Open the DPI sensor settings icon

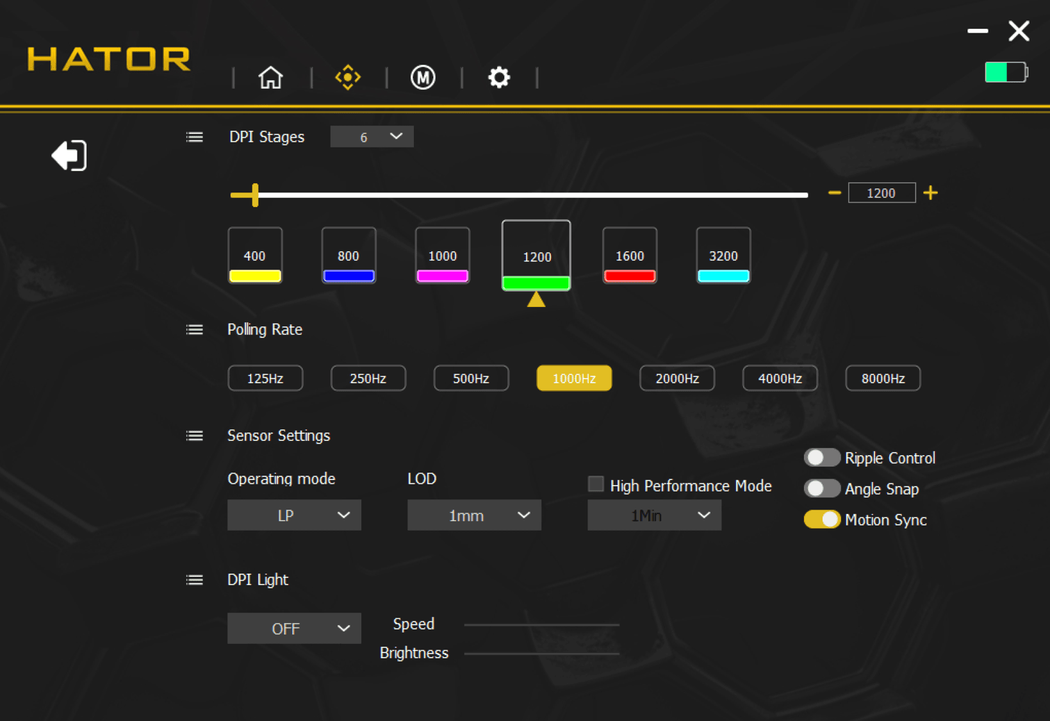pos(348,78)
